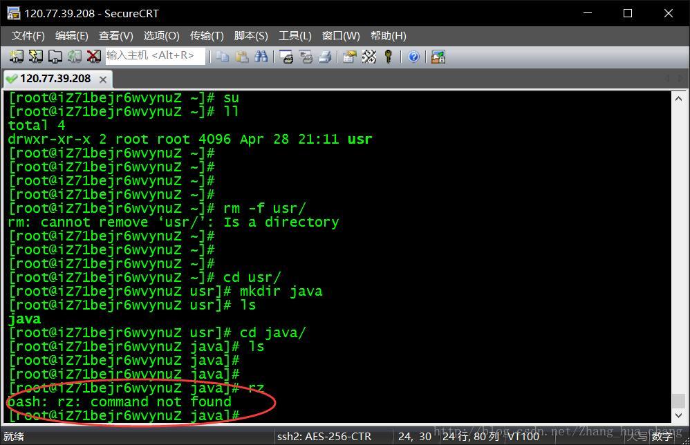The width and height of the screenshot is (690, 445).
Task: Click the greyed Reconnect toolbar icon
Action: pos(75,56)
